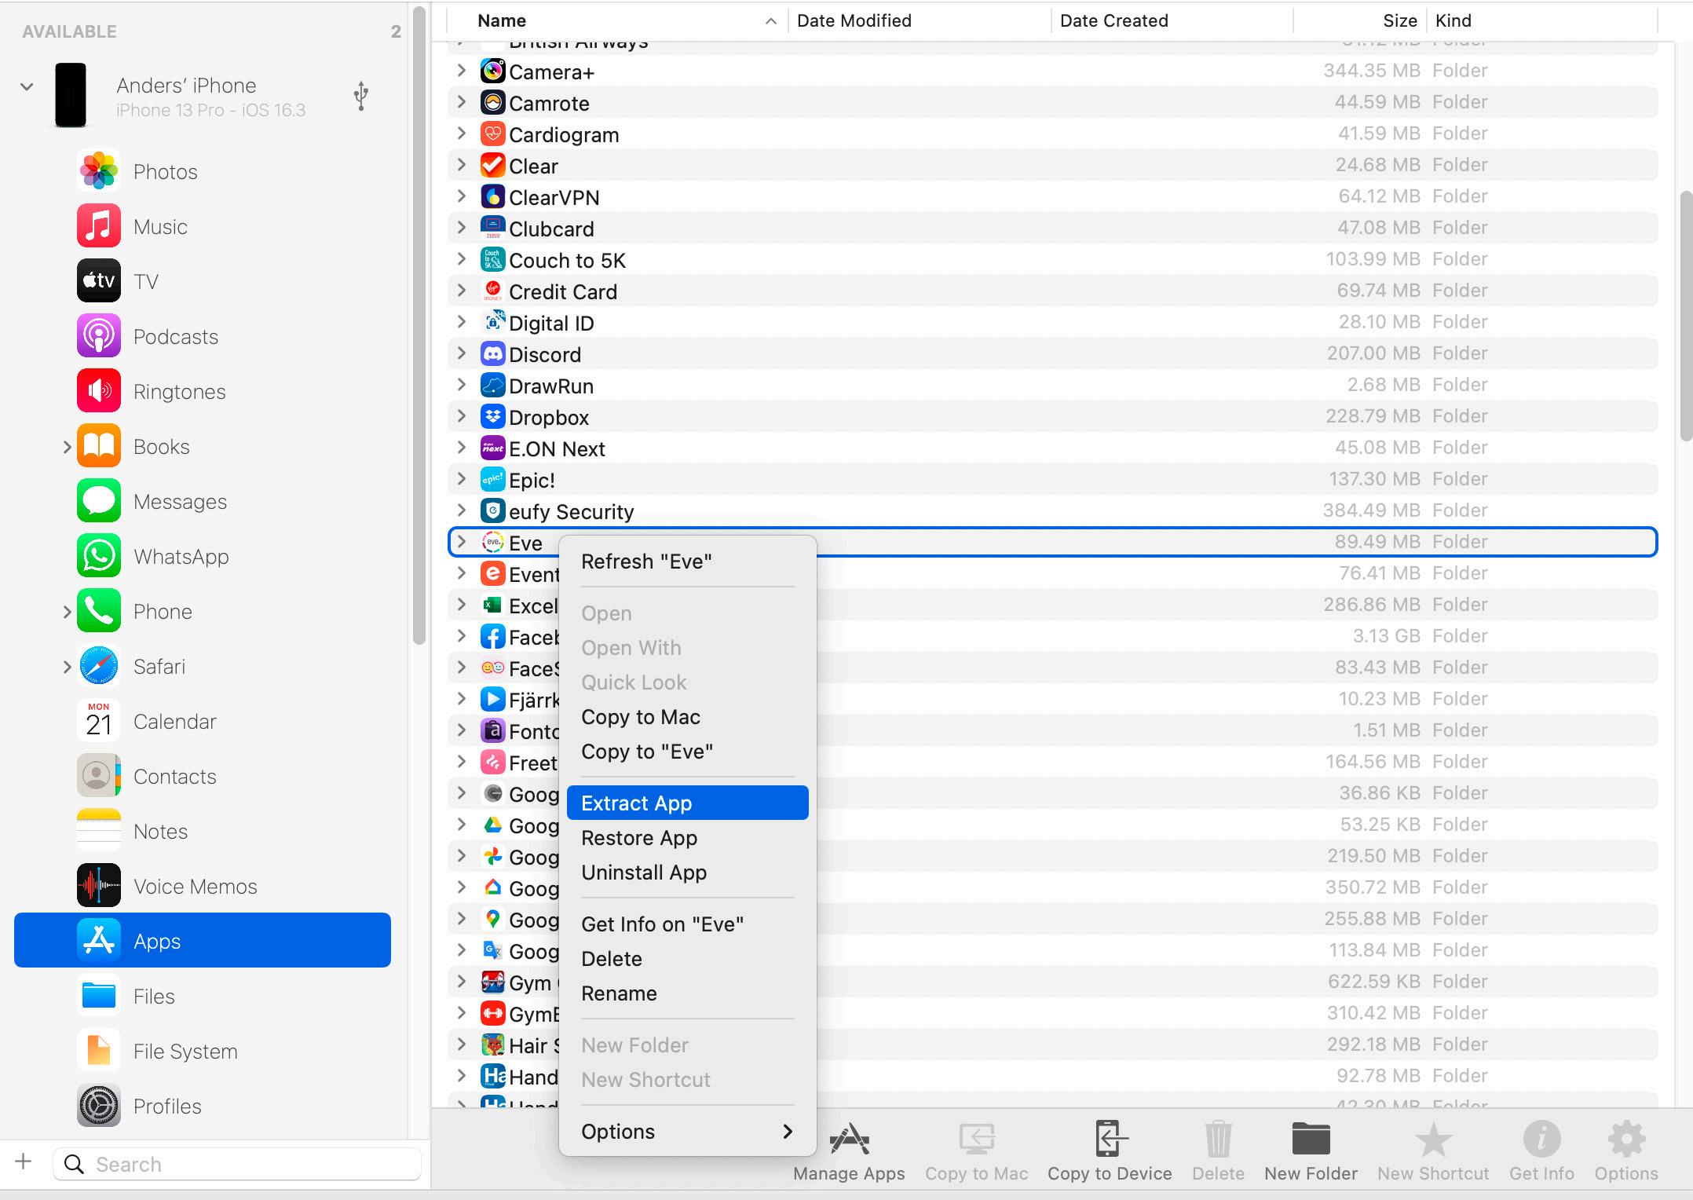Select Uninstall App menu entry
1693x1200 pixels.
644,873
